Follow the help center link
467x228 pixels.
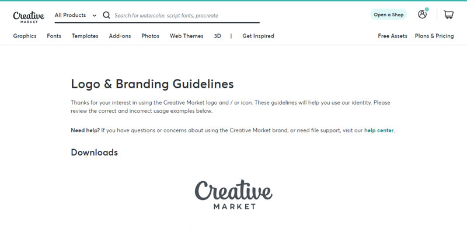[x=379, y=130]
